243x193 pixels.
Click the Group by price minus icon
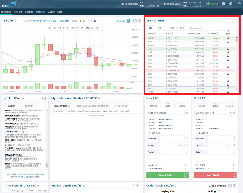tap(230, 186)
